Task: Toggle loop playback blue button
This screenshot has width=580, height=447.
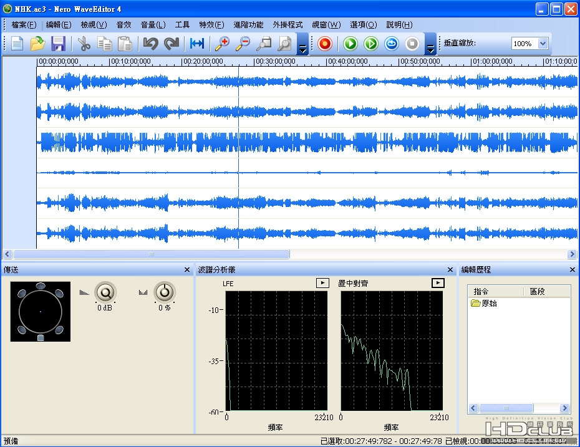Action: click(x=392, y=44)
